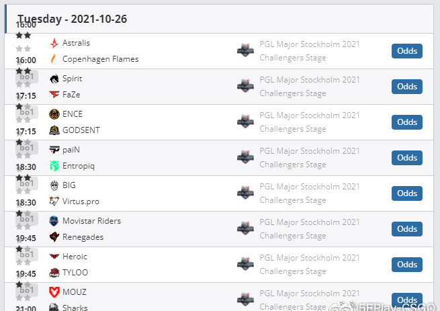This screenshot has height=311, width=440.
Task: Open Odds for Spirit vs FaZe
Action: [407, 87]
